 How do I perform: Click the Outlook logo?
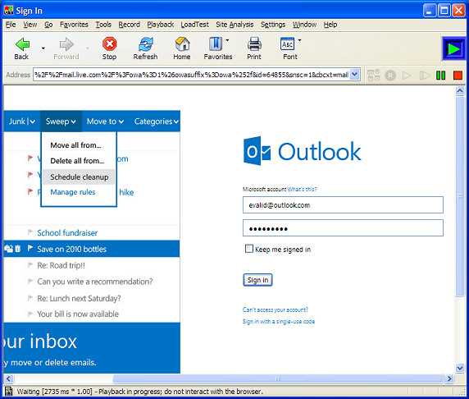[303, 151]
